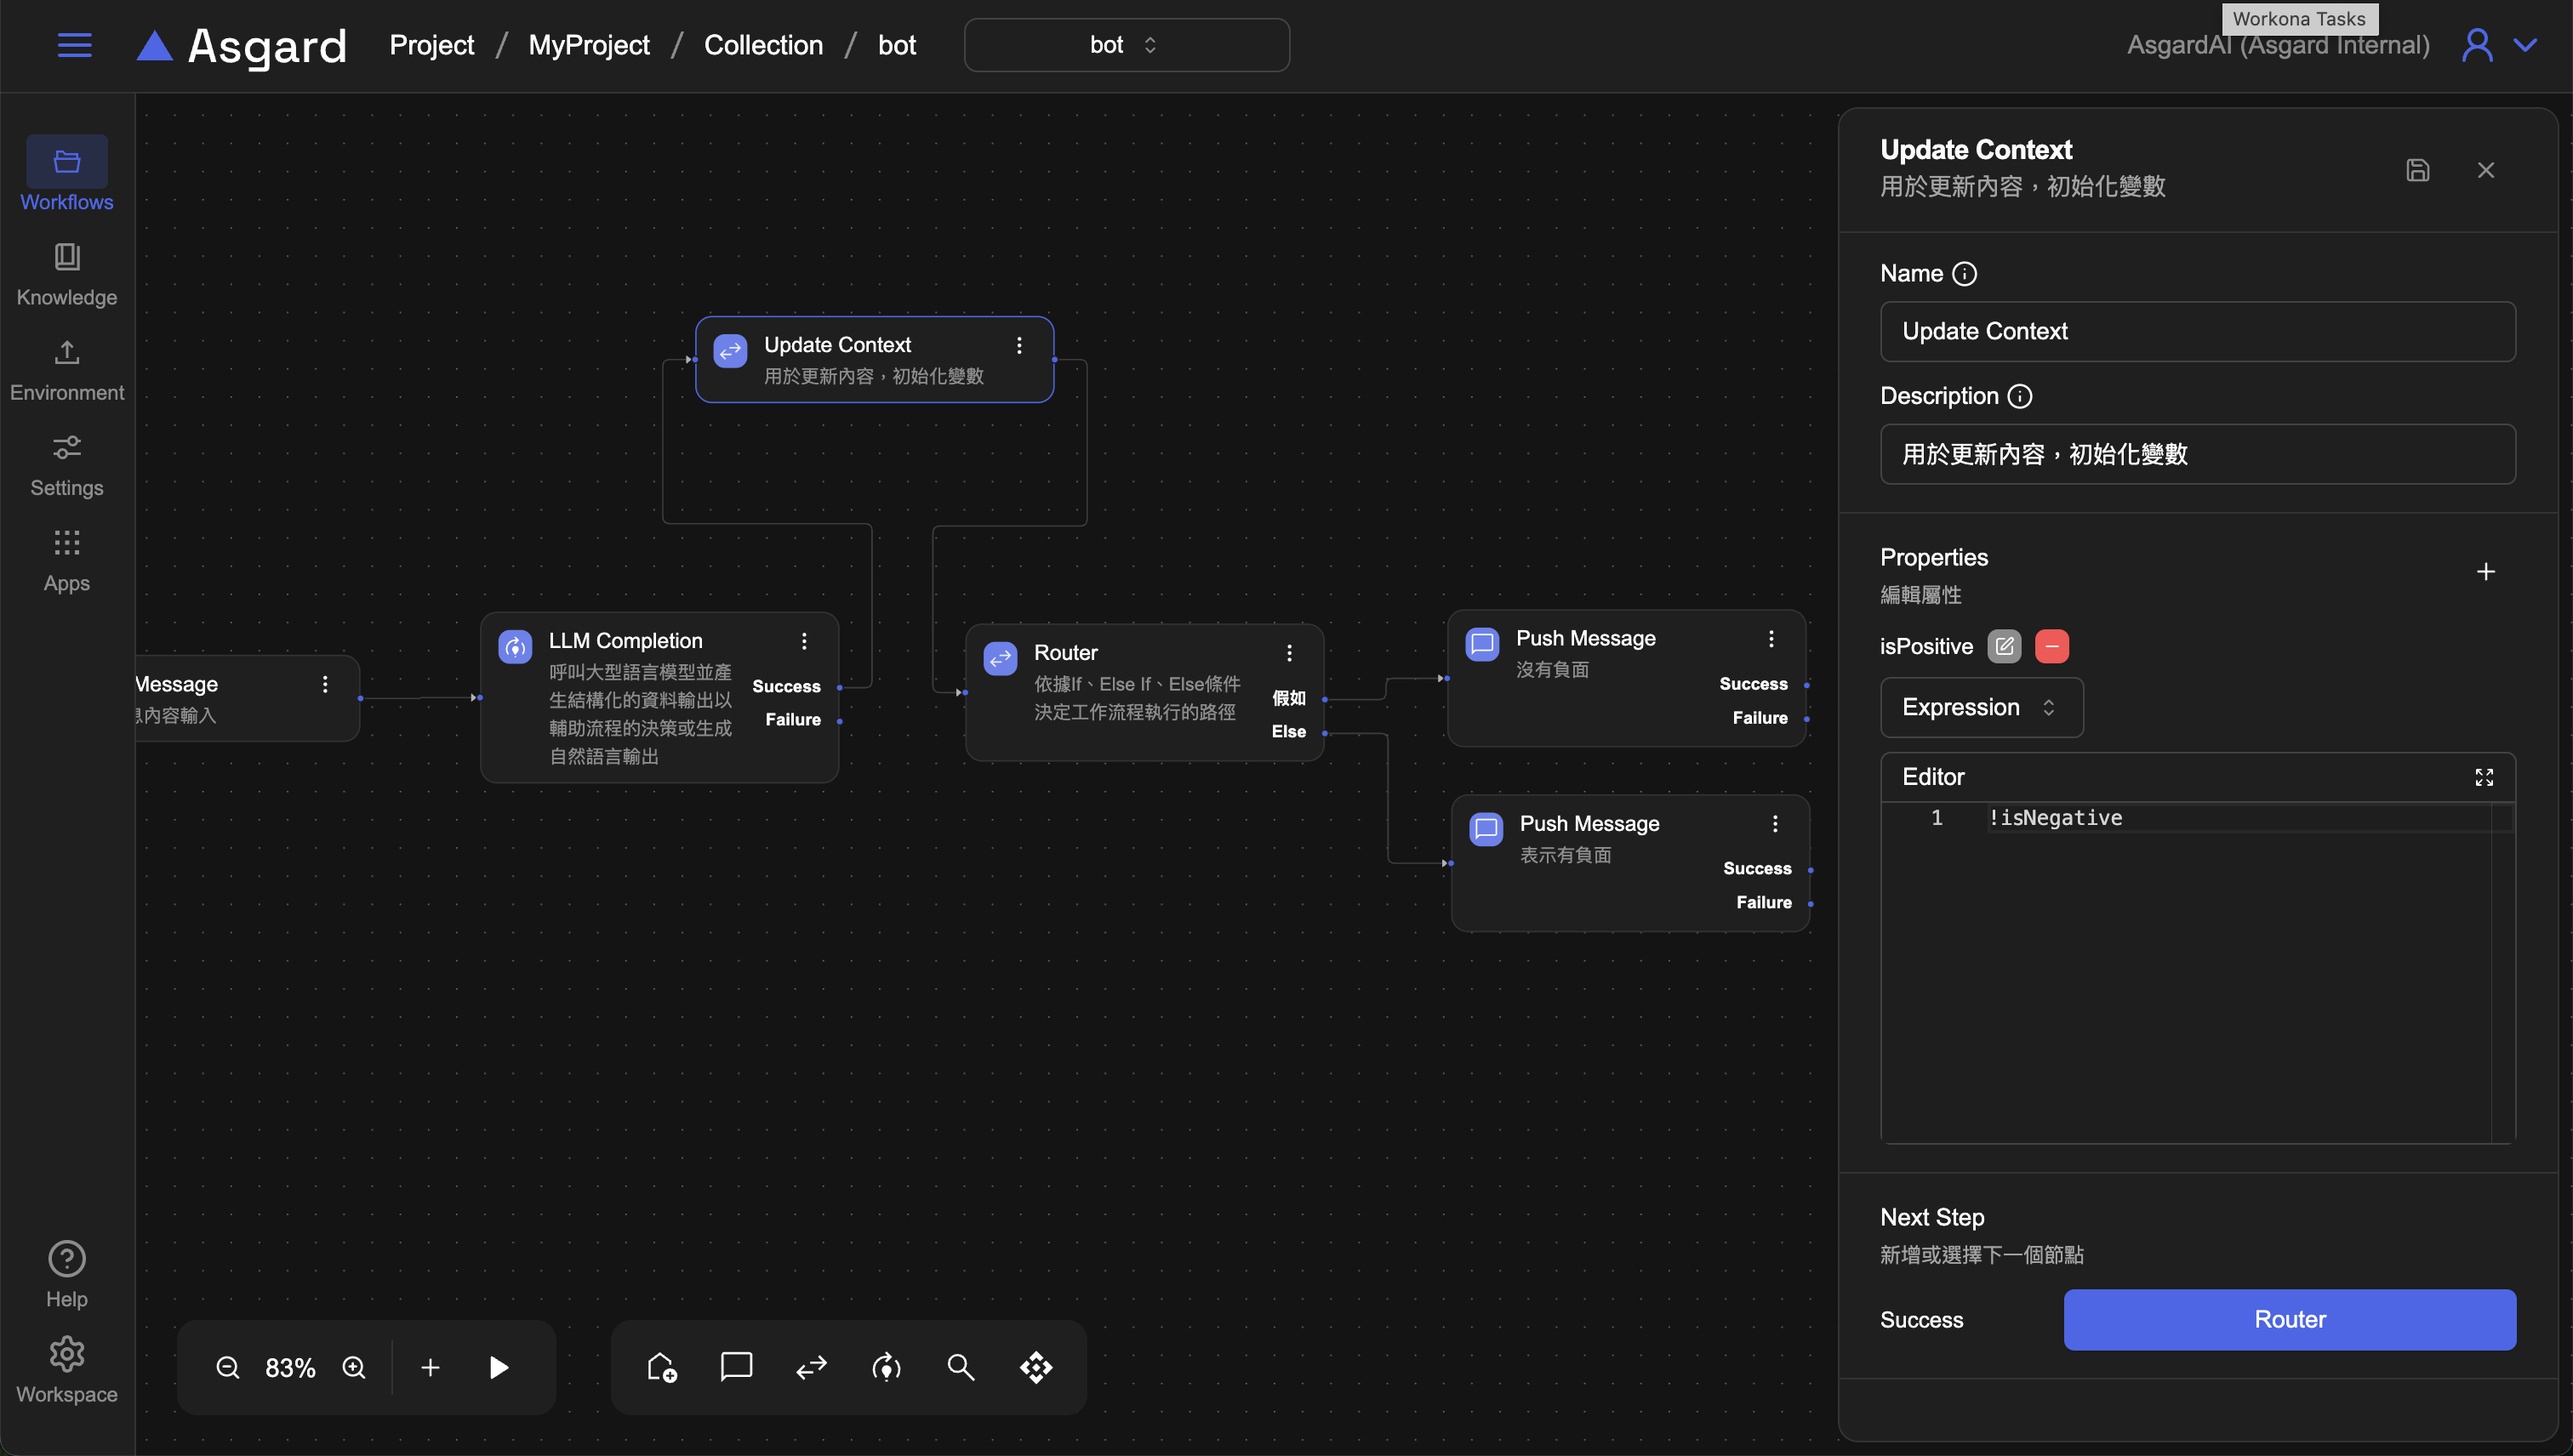2573x1456 pixels.
Task: Zoom in the canvas with plus magnifier
Action: (x=354, y=1367)
